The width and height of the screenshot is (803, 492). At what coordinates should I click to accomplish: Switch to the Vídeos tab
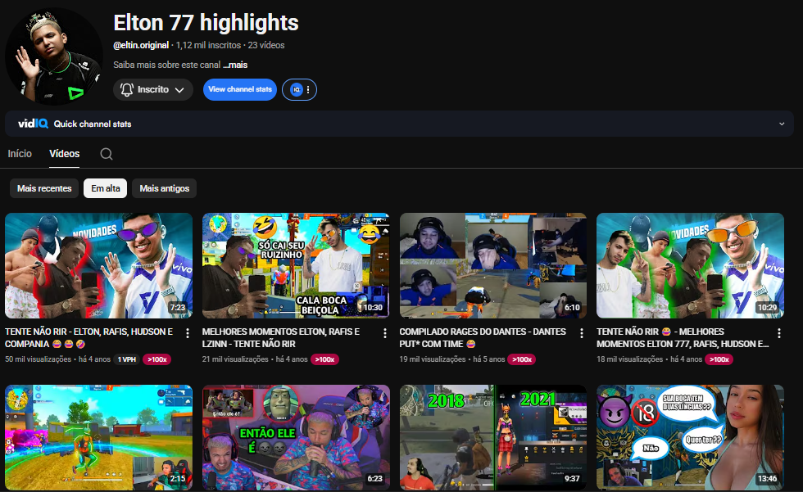point(65,154)
